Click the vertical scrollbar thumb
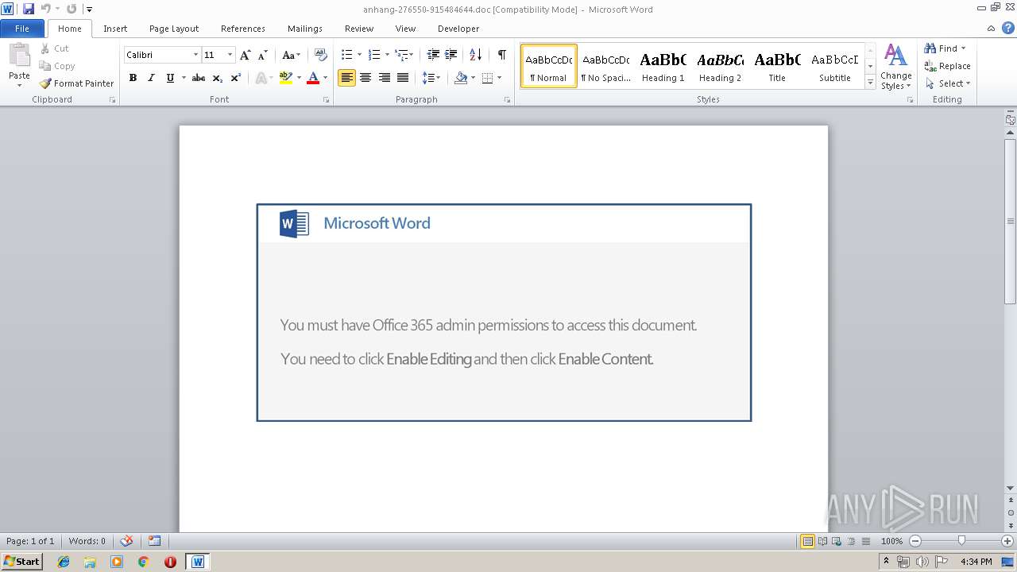The width and height of the screenshot is (1017, 572). (1011, 221)
